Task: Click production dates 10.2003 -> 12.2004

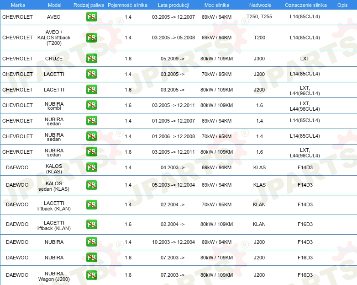Action: click(173, 242)
